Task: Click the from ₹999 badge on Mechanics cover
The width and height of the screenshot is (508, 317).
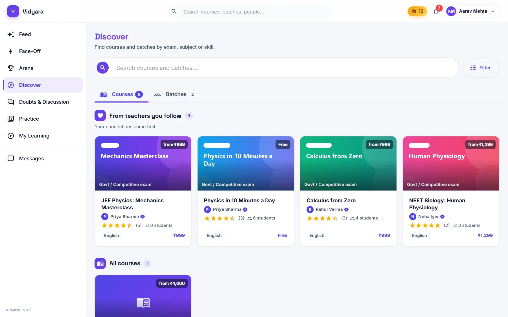Action: (174, 145)
